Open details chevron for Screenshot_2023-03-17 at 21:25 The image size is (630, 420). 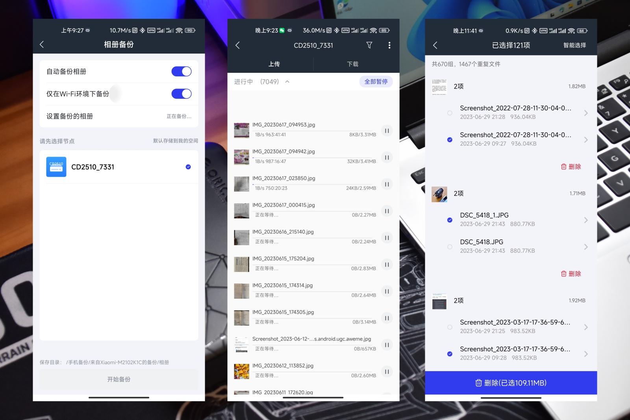(586, 327)
